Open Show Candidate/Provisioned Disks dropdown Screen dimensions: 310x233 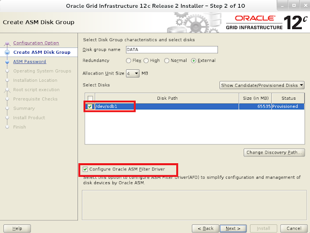(262, 85)
